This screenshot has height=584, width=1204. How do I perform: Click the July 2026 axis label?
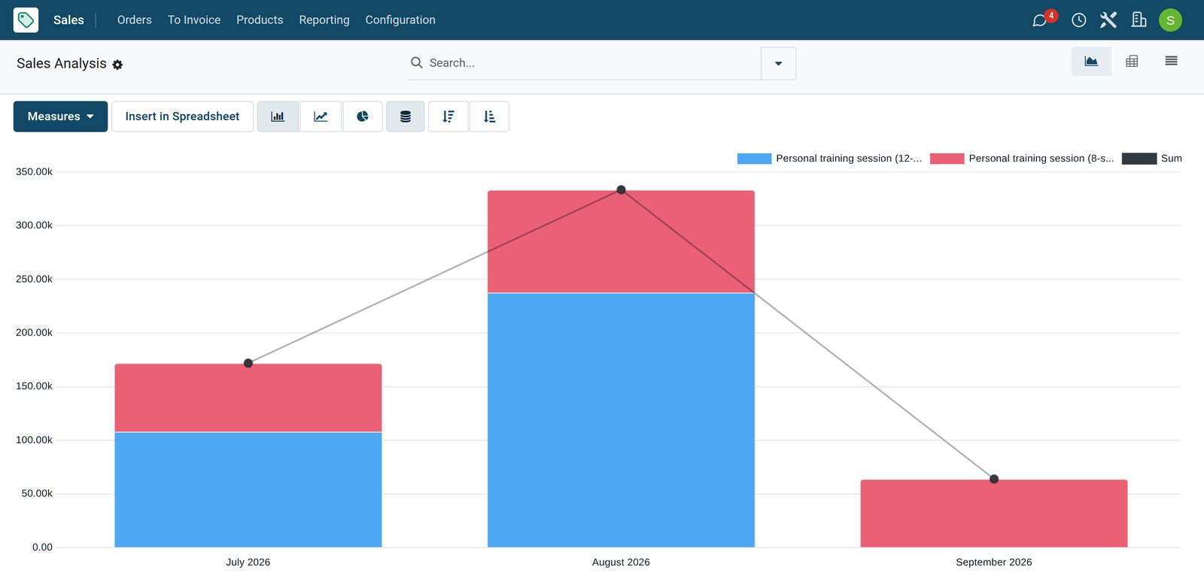[248, 562]
